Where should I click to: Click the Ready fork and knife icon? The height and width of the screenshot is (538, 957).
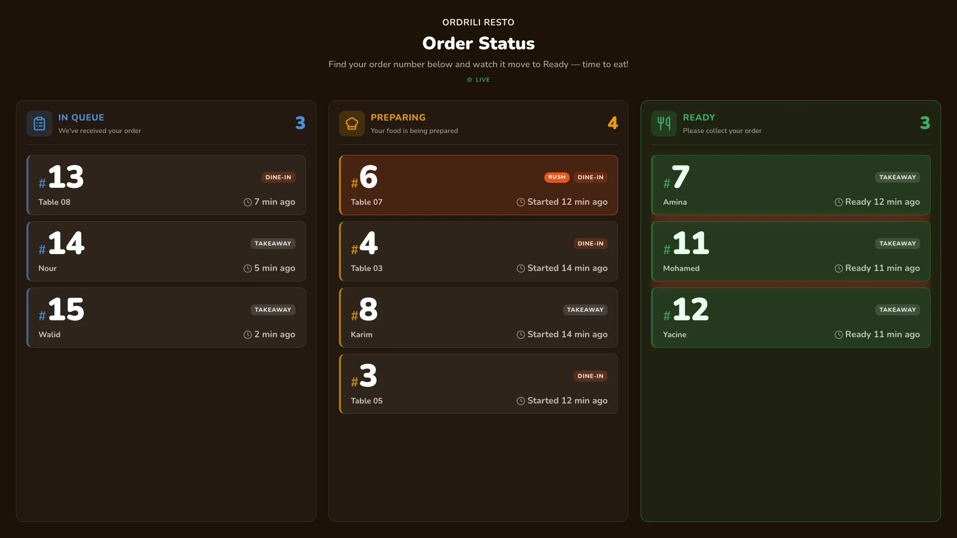pyautogui.click(x=664, y=124)
